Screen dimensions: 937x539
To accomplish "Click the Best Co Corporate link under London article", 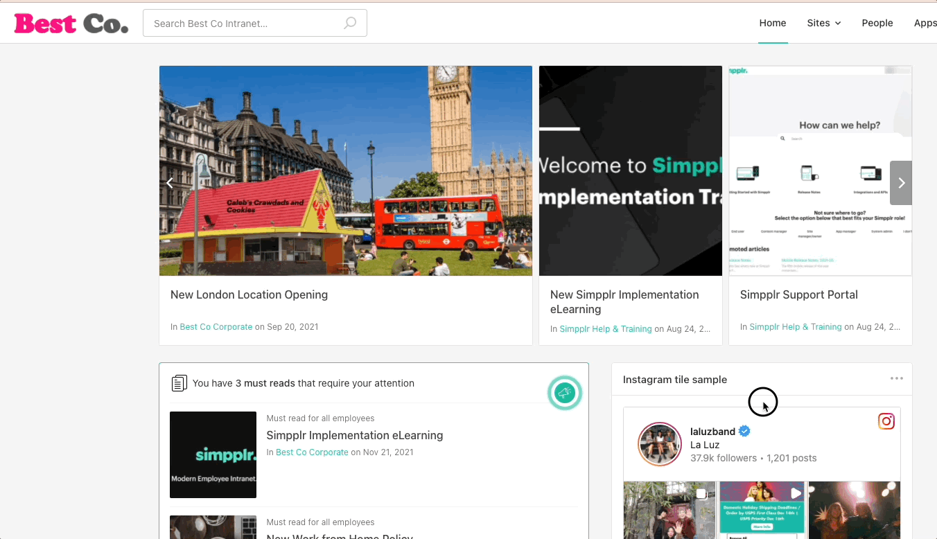I will coord(216,326).
